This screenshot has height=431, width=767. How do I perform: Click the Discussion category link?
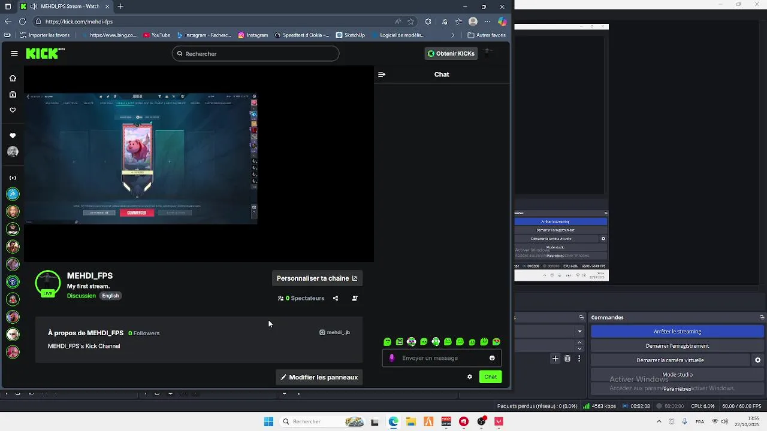pos(81,296)
